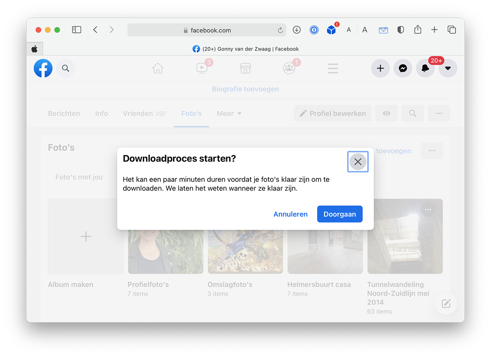Image resolution: width=491 pixels, height=357 pixels.
Task: Open the hamburger menu icon
Action: pyautogui.click(x=333, y=68)
